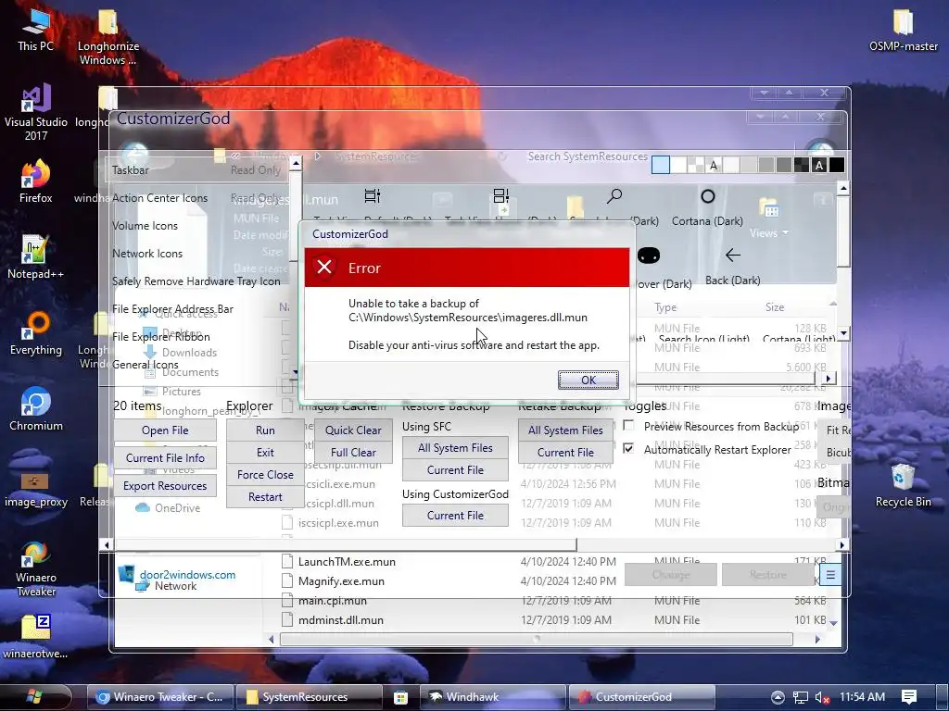Pick the dark swatch with letter A
Screen dimensions: 949x711
coord(819,165)
